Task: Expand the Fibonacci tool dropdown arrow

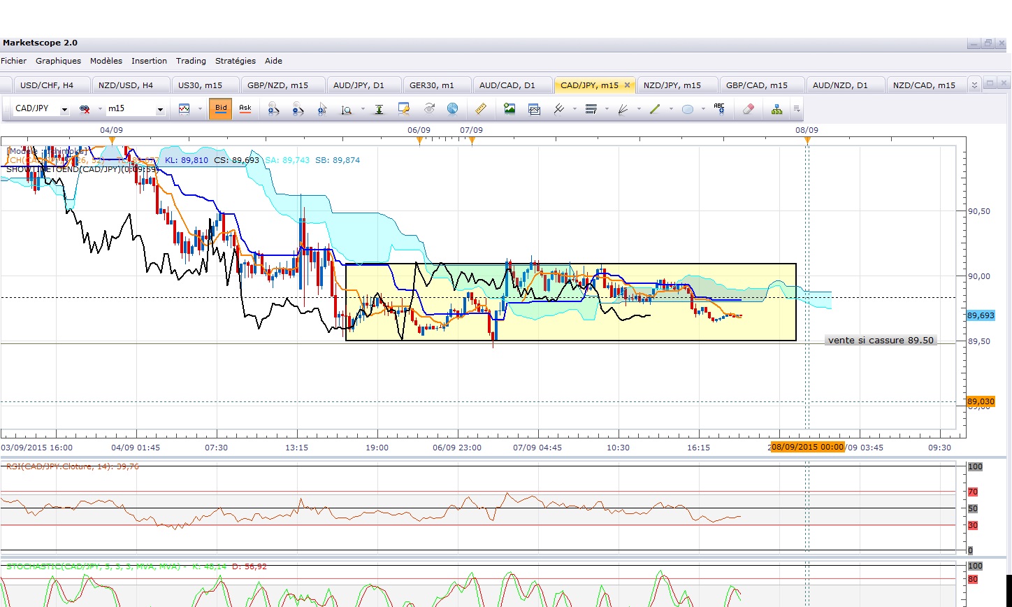Action: click(607, 109)
